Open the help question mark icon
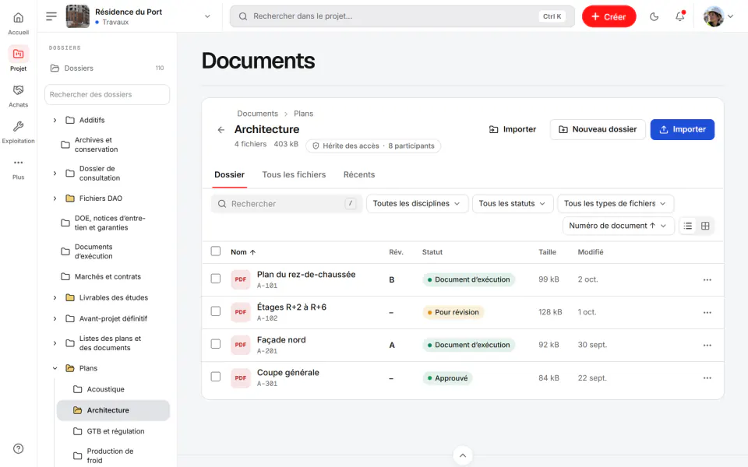The image size is (748, 467). tap(18, 448)
